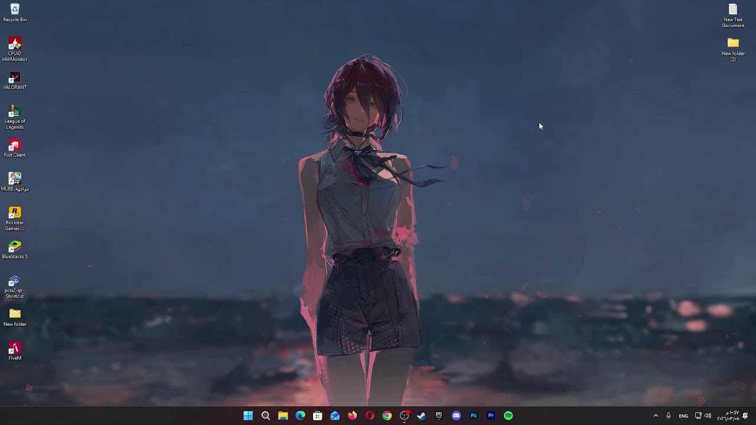Open Spotify from the taskbar
The width and height of the screenshot is (756, 425).
pos(508,416)
